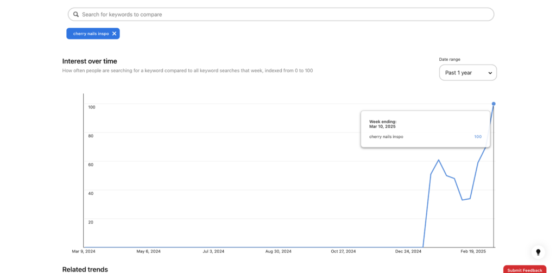
Task: Click the Related trends heading
Action: (x=85, y=269)
